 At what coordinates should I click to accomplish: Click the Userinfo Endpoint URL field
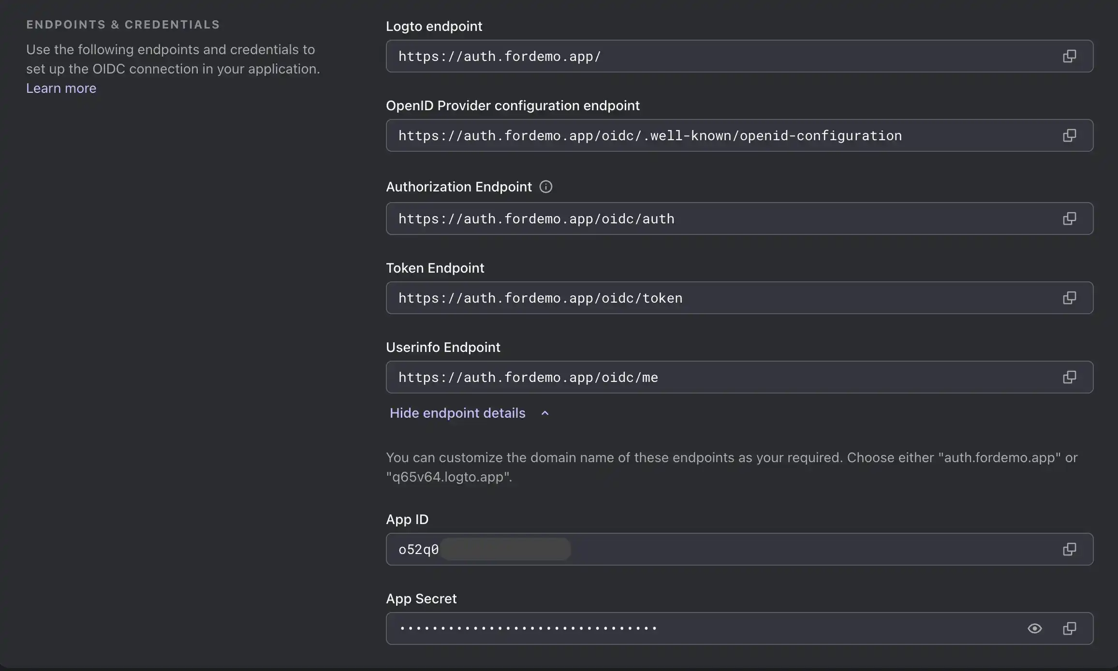(x=677, y=377)
